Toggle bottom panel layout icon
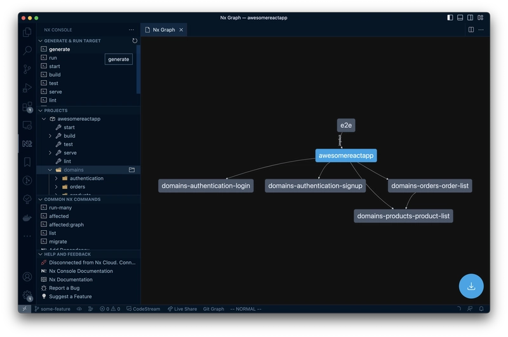This screenshot has width=508, height=337. pyautogui.click(x=460, y=18)
